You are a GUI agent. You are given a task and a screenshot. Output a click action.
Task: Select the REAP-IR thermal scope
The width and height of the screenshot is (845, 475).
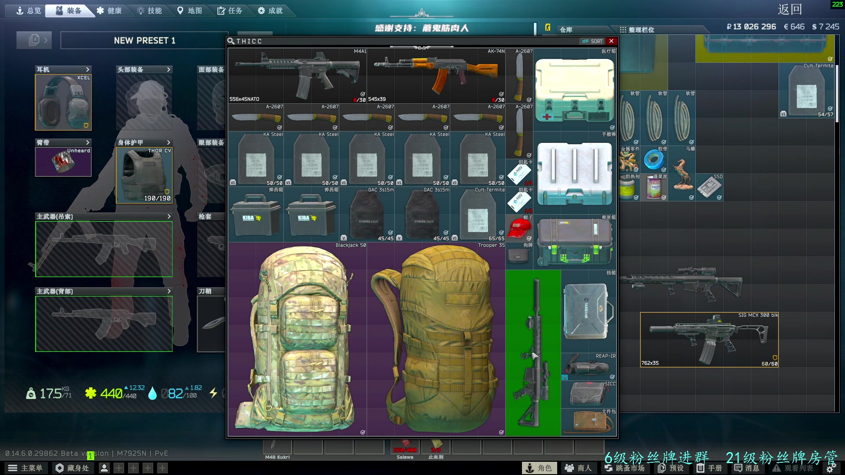click(x=589, y=366)
